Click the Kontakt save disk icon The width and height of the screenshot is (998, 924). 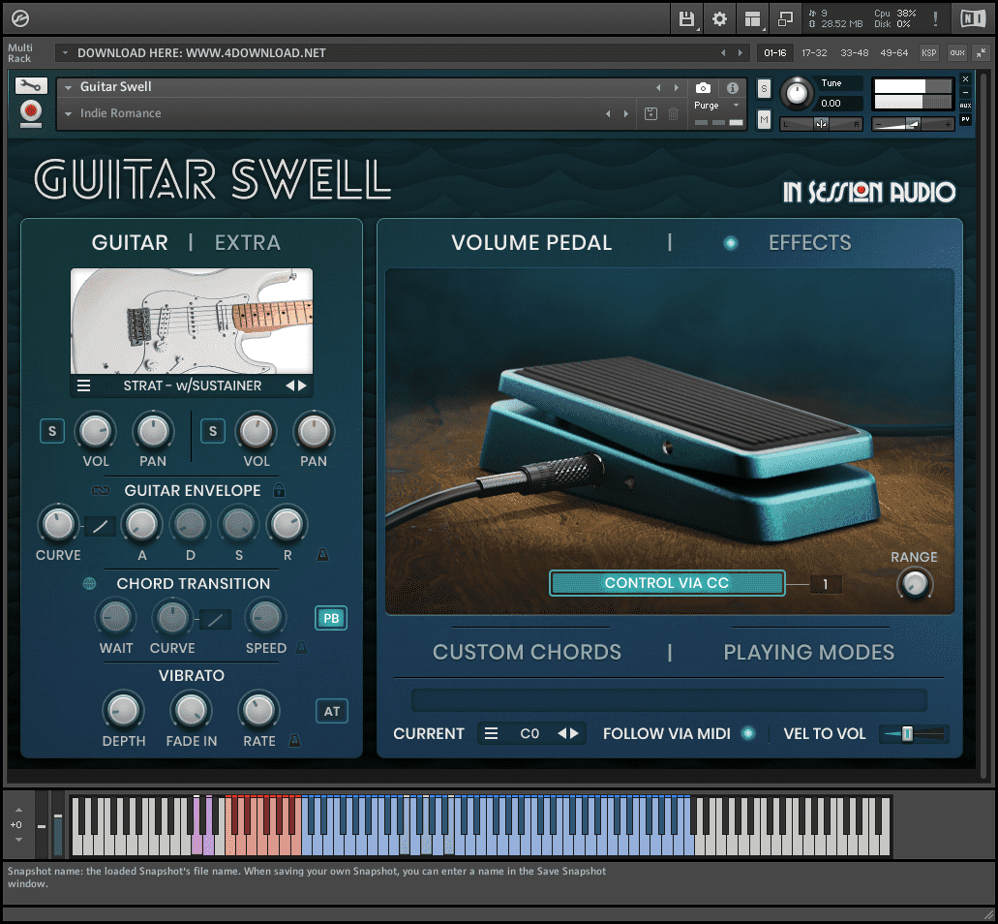686,19
